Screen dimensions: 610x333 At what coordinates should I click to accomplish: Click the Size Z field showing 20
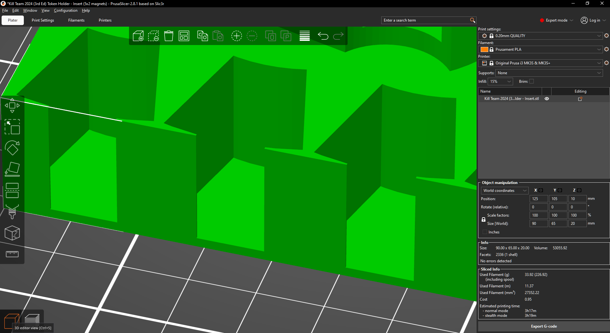tap(577, 224)
